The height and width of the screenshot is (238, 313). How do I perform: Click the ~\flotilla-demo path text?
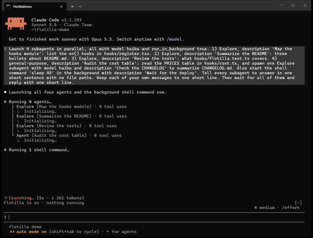pos(50,30)
